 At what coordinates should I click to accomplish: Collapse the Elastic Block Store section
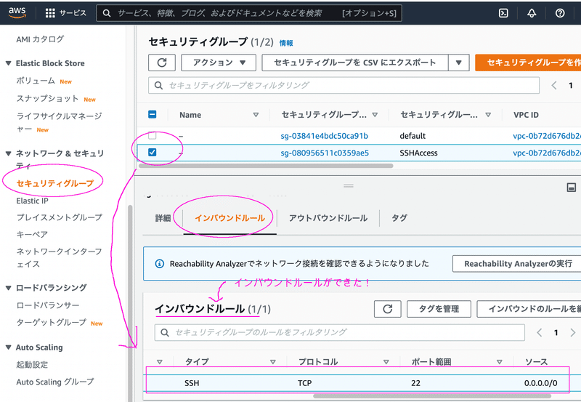point(8,63)
